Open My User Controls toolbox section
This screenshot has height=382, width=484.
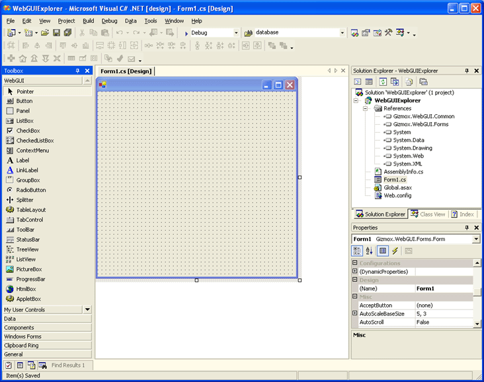(x=43, y=309)
